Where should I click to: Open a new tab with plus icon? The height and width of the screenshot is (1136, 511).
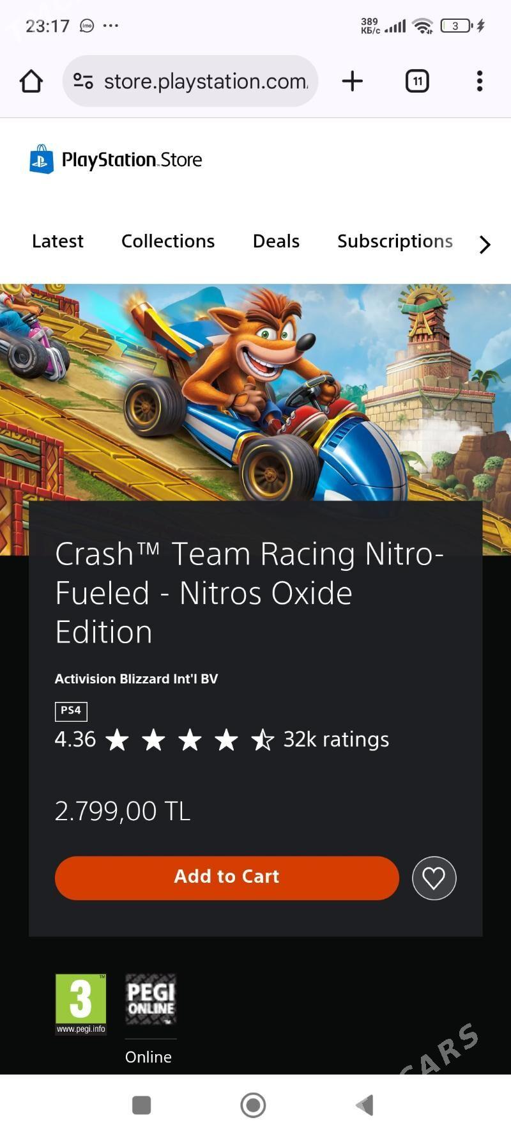[x=352, y=81]
